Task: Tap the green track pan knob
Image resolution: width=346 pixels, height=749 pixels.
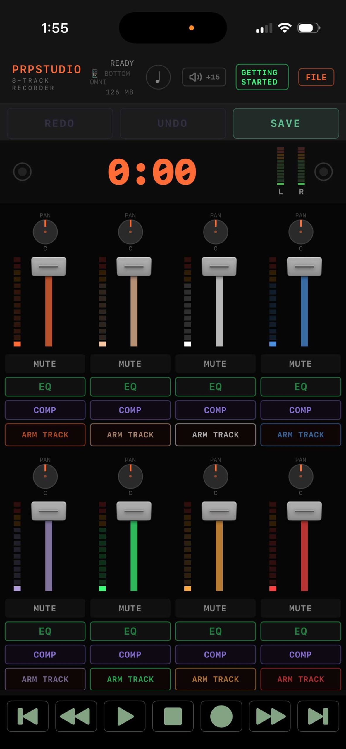Action: click(130, 476)
